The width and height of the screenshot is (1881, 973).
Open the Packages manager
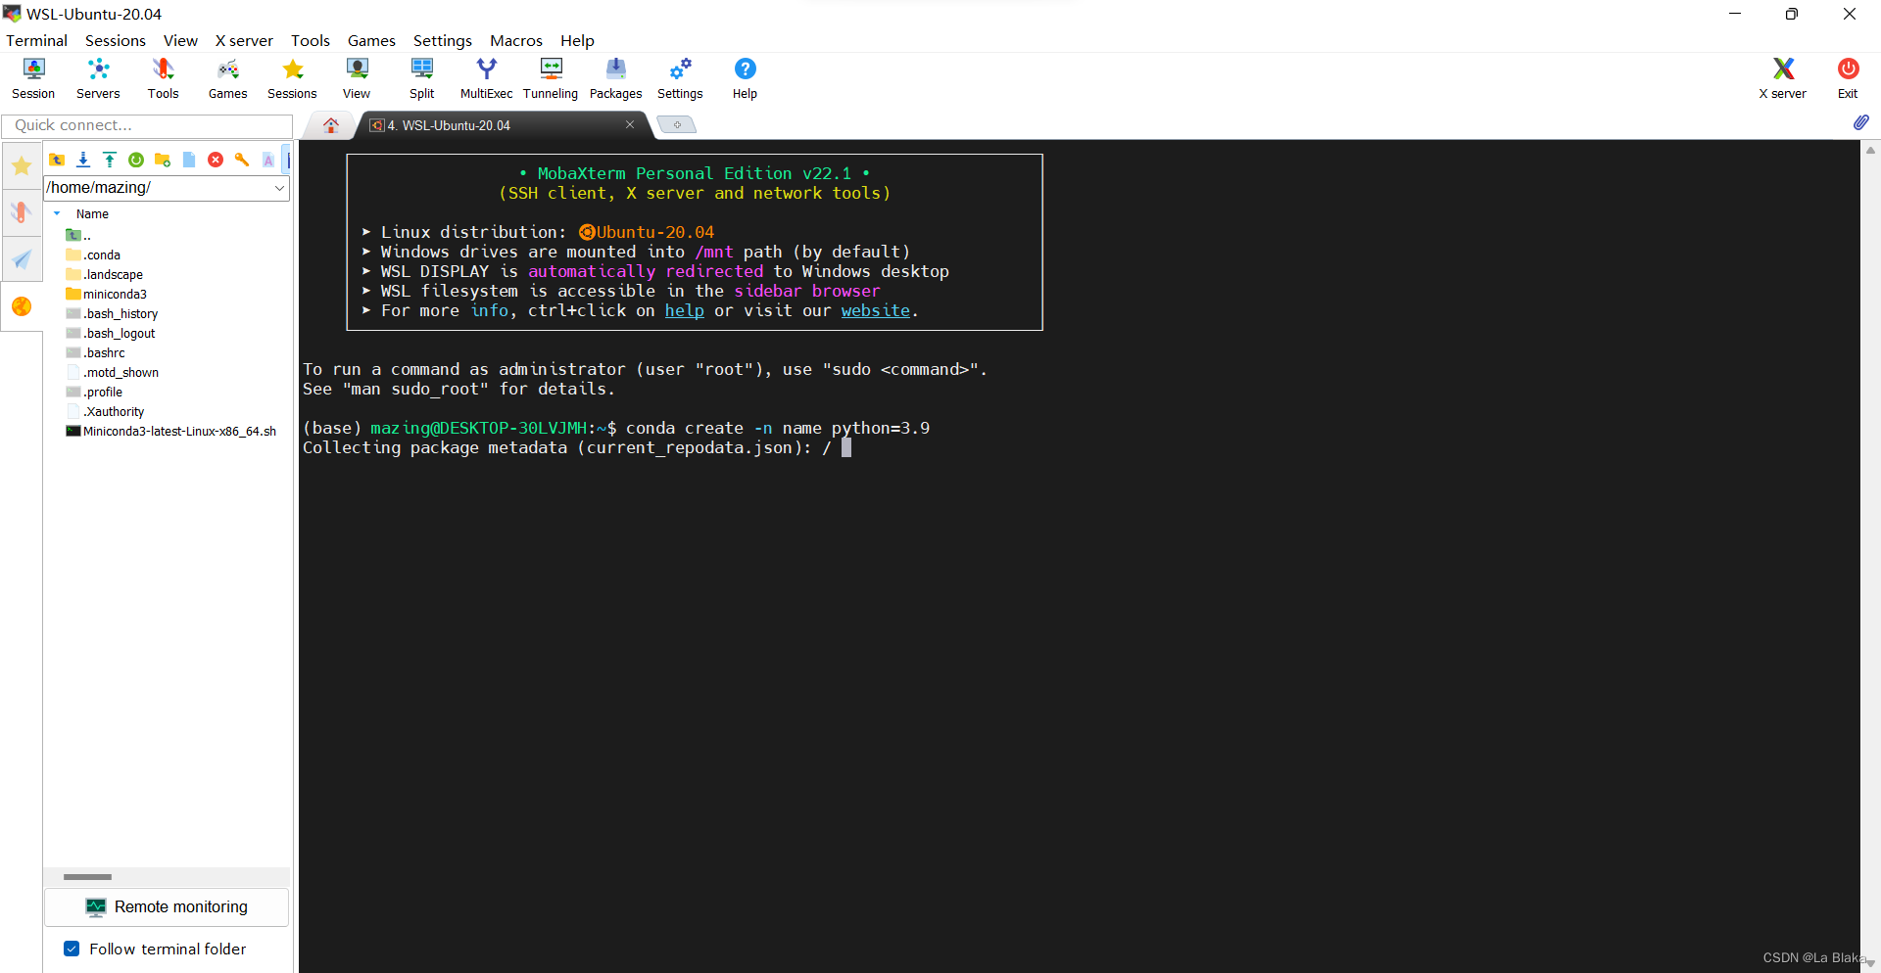(x=615, y=78)
